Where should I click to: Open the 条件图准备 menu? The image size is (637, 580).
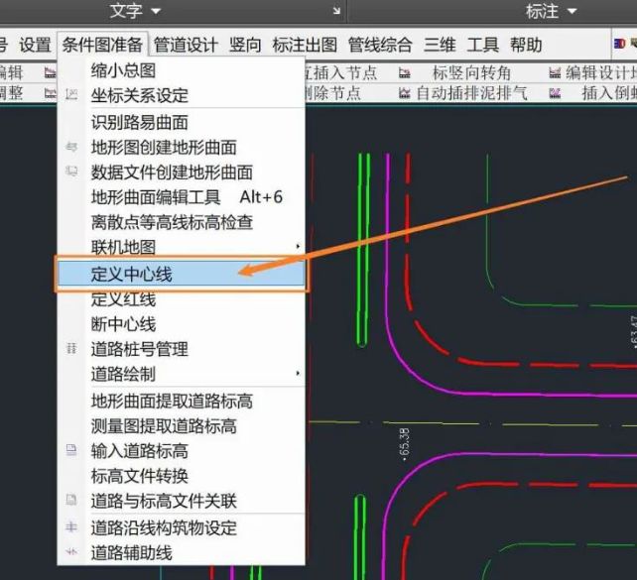(102, 45)
